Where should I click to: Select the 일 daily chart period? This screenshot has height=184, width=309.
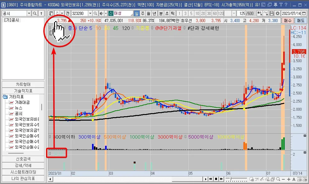coord(136,13)
